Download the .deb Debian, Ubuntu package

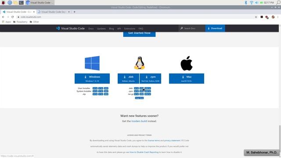(x=128, y=79)
